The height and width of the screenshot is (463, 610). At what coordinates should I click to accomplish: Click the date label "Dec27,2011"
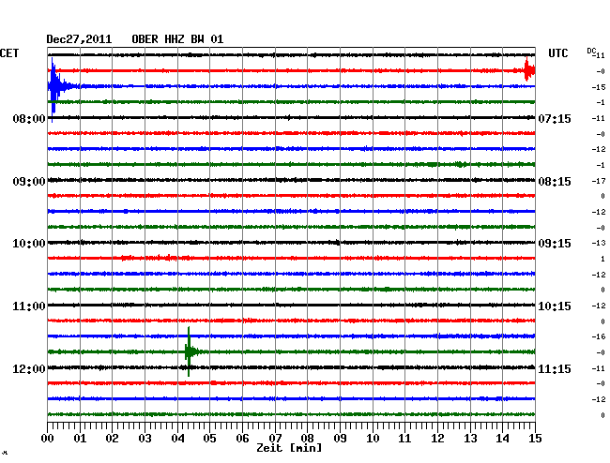(x=79, y=39)
